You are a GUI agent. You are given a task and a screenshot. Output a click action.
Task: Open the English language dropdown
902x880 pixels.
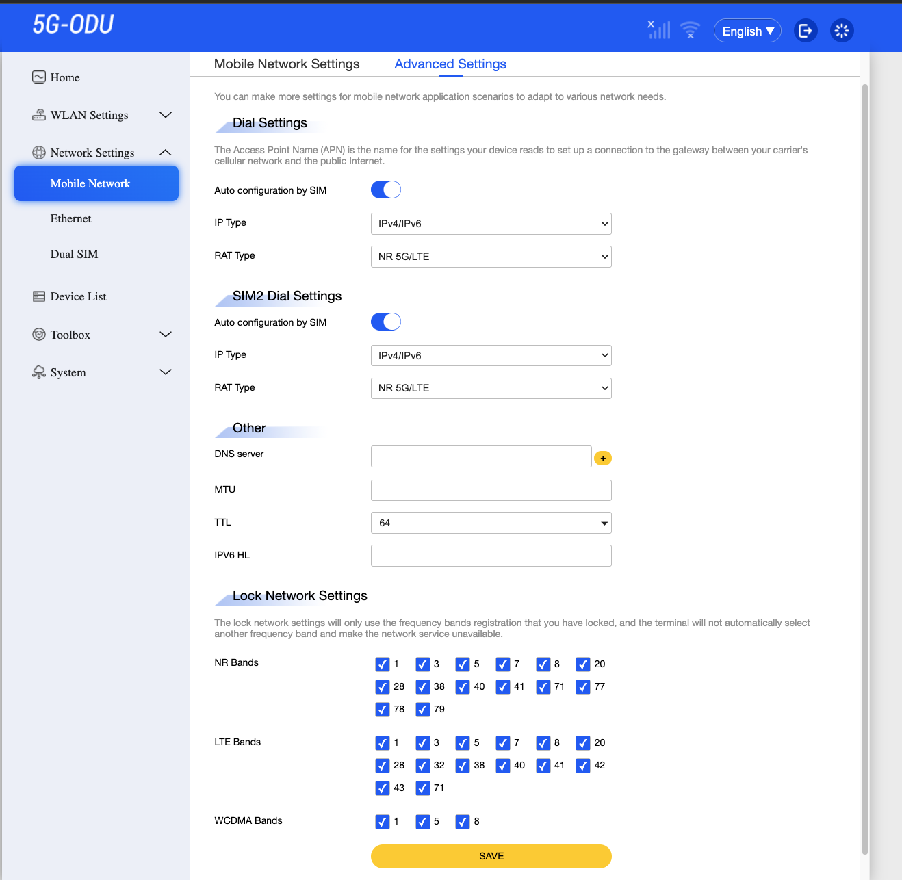[x=747, y=31]
